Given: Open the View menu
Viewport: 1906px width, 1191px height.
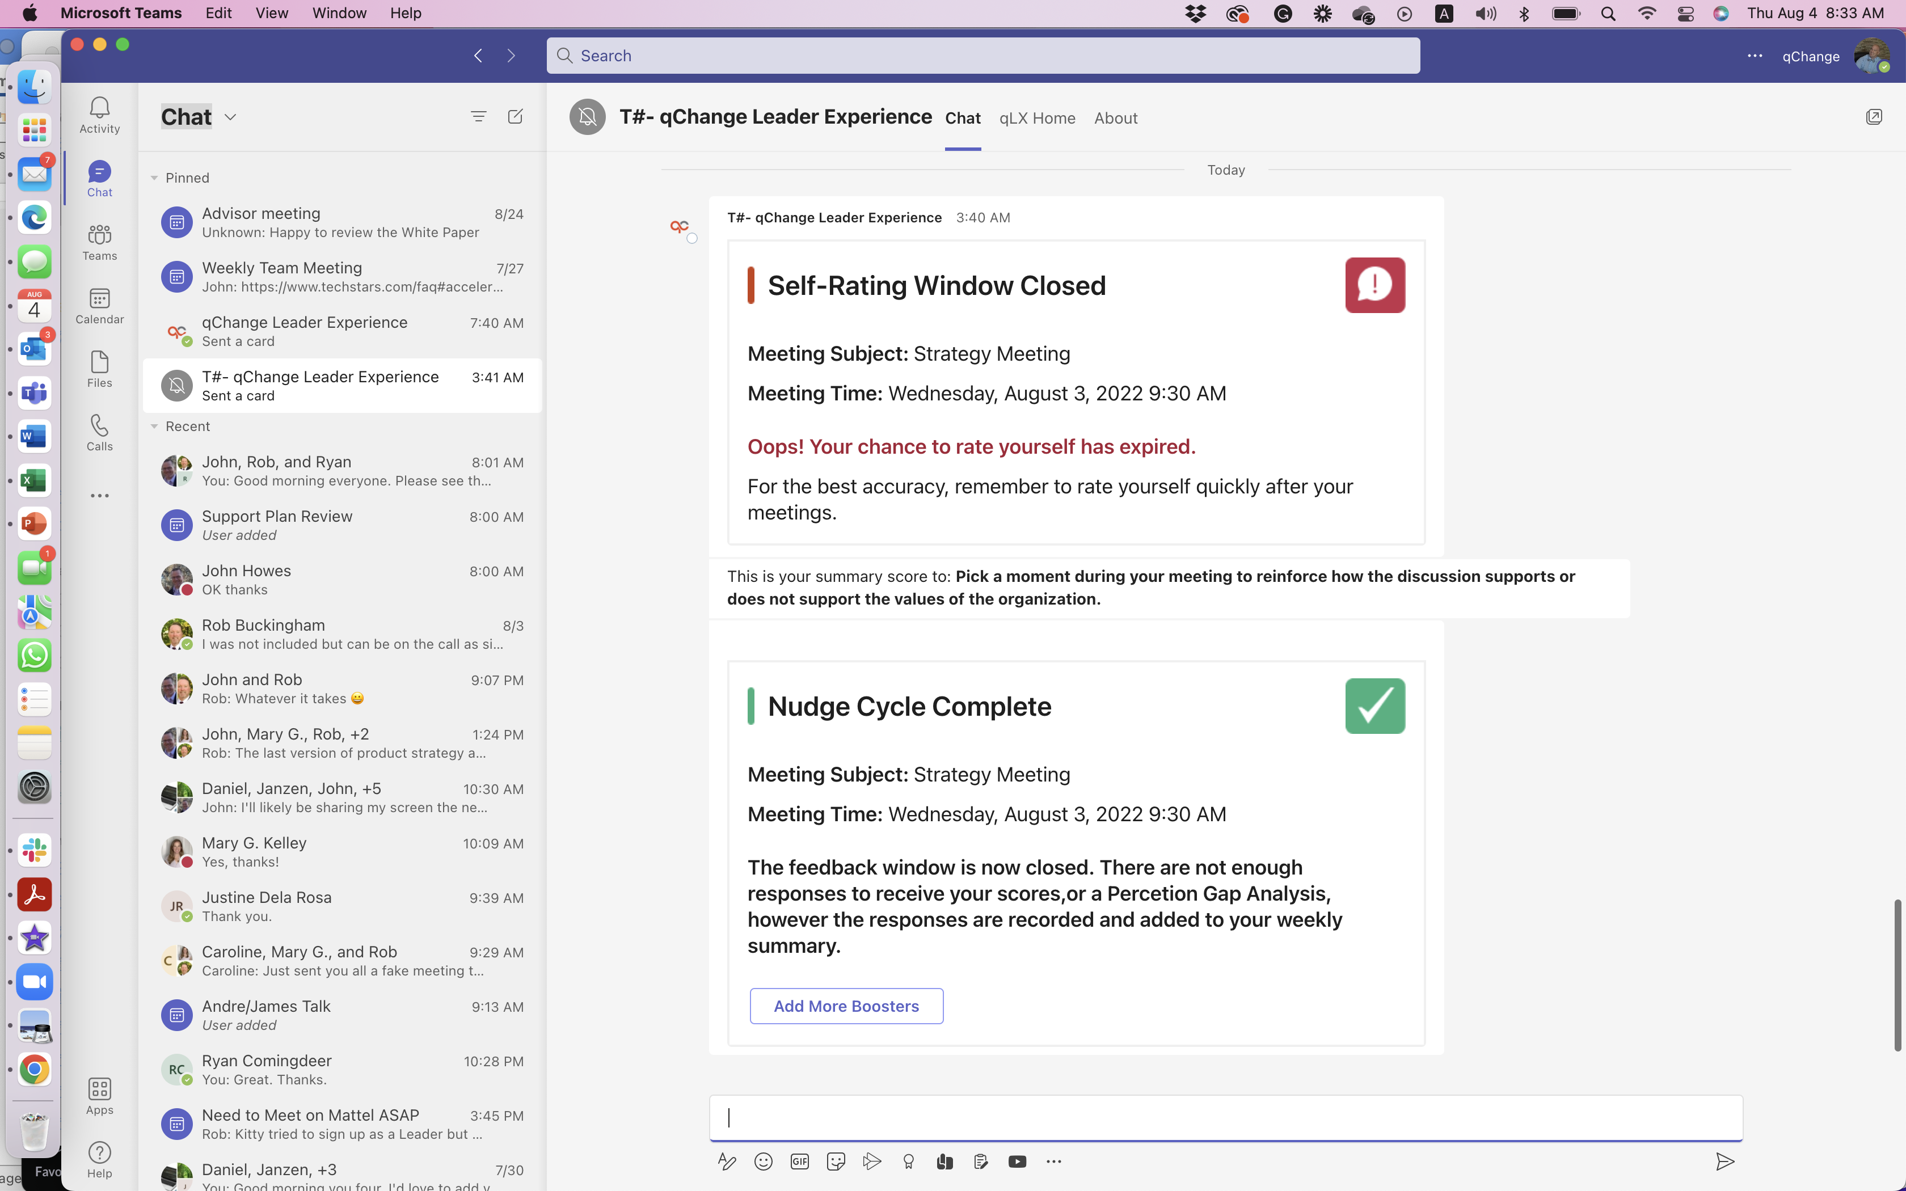Looking at the screenshot, I should 272,14.
